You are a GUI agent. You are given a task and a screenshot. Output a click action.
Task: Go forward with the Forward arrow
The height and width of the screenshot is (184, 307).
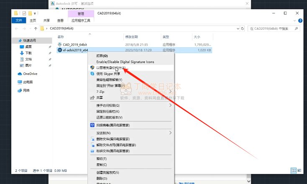tap(24, 28)
